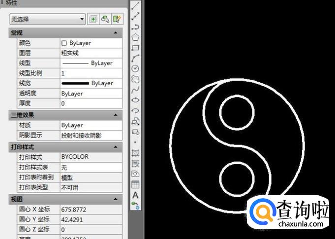
Task: Select the Polygon drawing tool
Action: [x=136, y=37]
